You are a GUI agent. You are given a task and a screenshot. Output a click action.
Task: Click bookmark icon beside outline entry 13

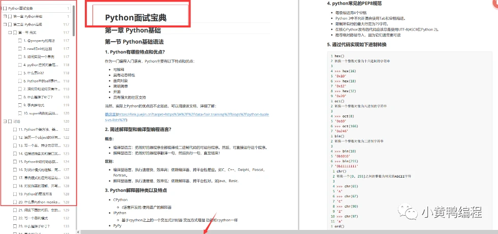tap(15, 145)
